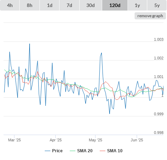The height and width of the screenshot is (160, 167).
Task: Click the blue Price legend line swatch
Action: click(x=48, y=151)
